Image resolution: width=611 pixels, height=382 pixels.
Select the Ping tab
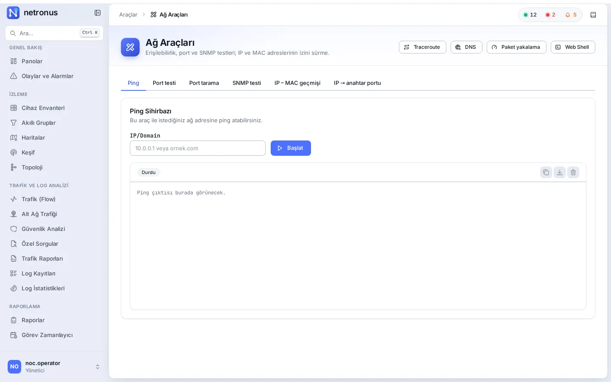tap(133, 83)
